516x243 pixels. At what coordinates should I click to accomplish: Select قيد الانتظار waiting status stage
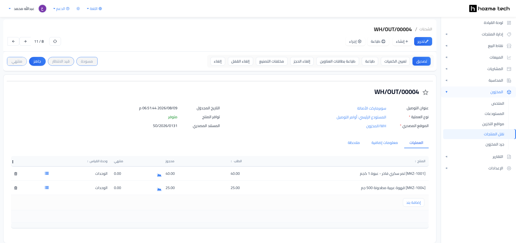coord(61,61)
